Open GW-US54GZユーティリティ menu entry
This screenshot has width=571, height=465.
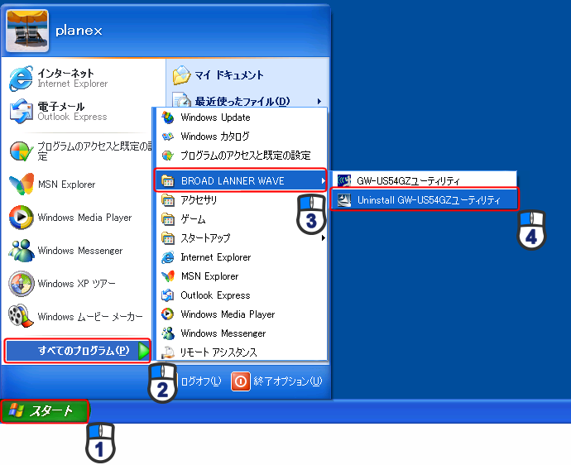click(424, 180)
